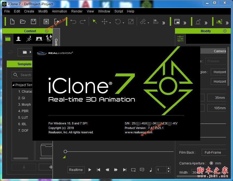Save project using the floppy disk icon
This screenshot has height=181, width=233.
(33, 22)
